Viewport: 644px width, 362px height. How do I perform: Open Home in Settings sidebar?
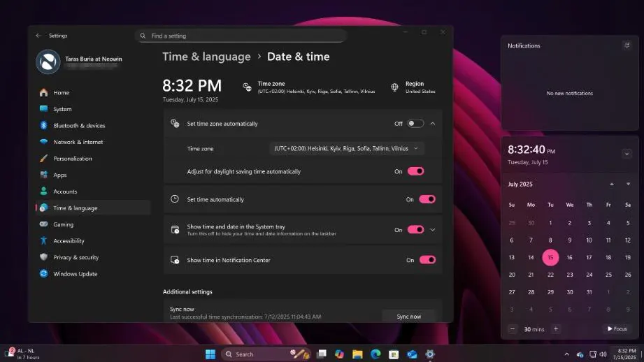(93, 93)
